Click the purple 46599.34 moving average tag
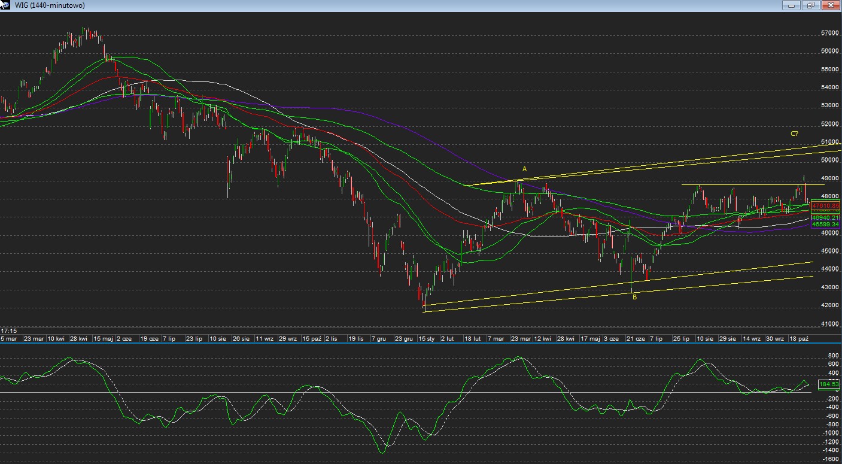This screenshot has width=842, height=464. click(826, 225)
